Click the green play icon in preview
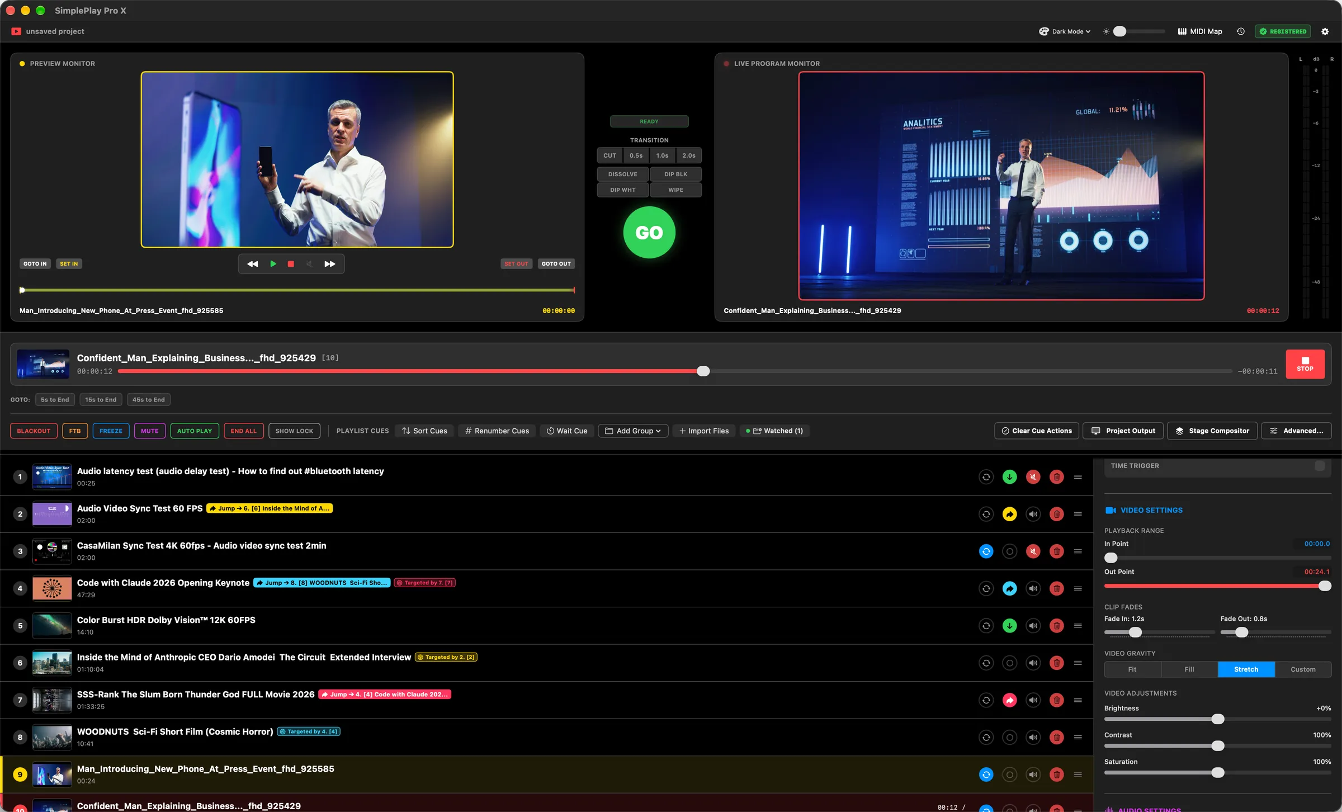The width and height of the screenshot is (1342, 812). [273, 264]
